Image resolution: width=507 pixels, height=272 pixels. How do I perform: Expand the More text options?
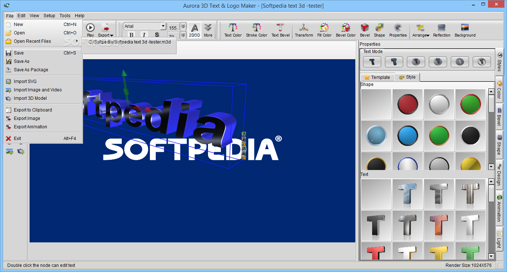208,30
